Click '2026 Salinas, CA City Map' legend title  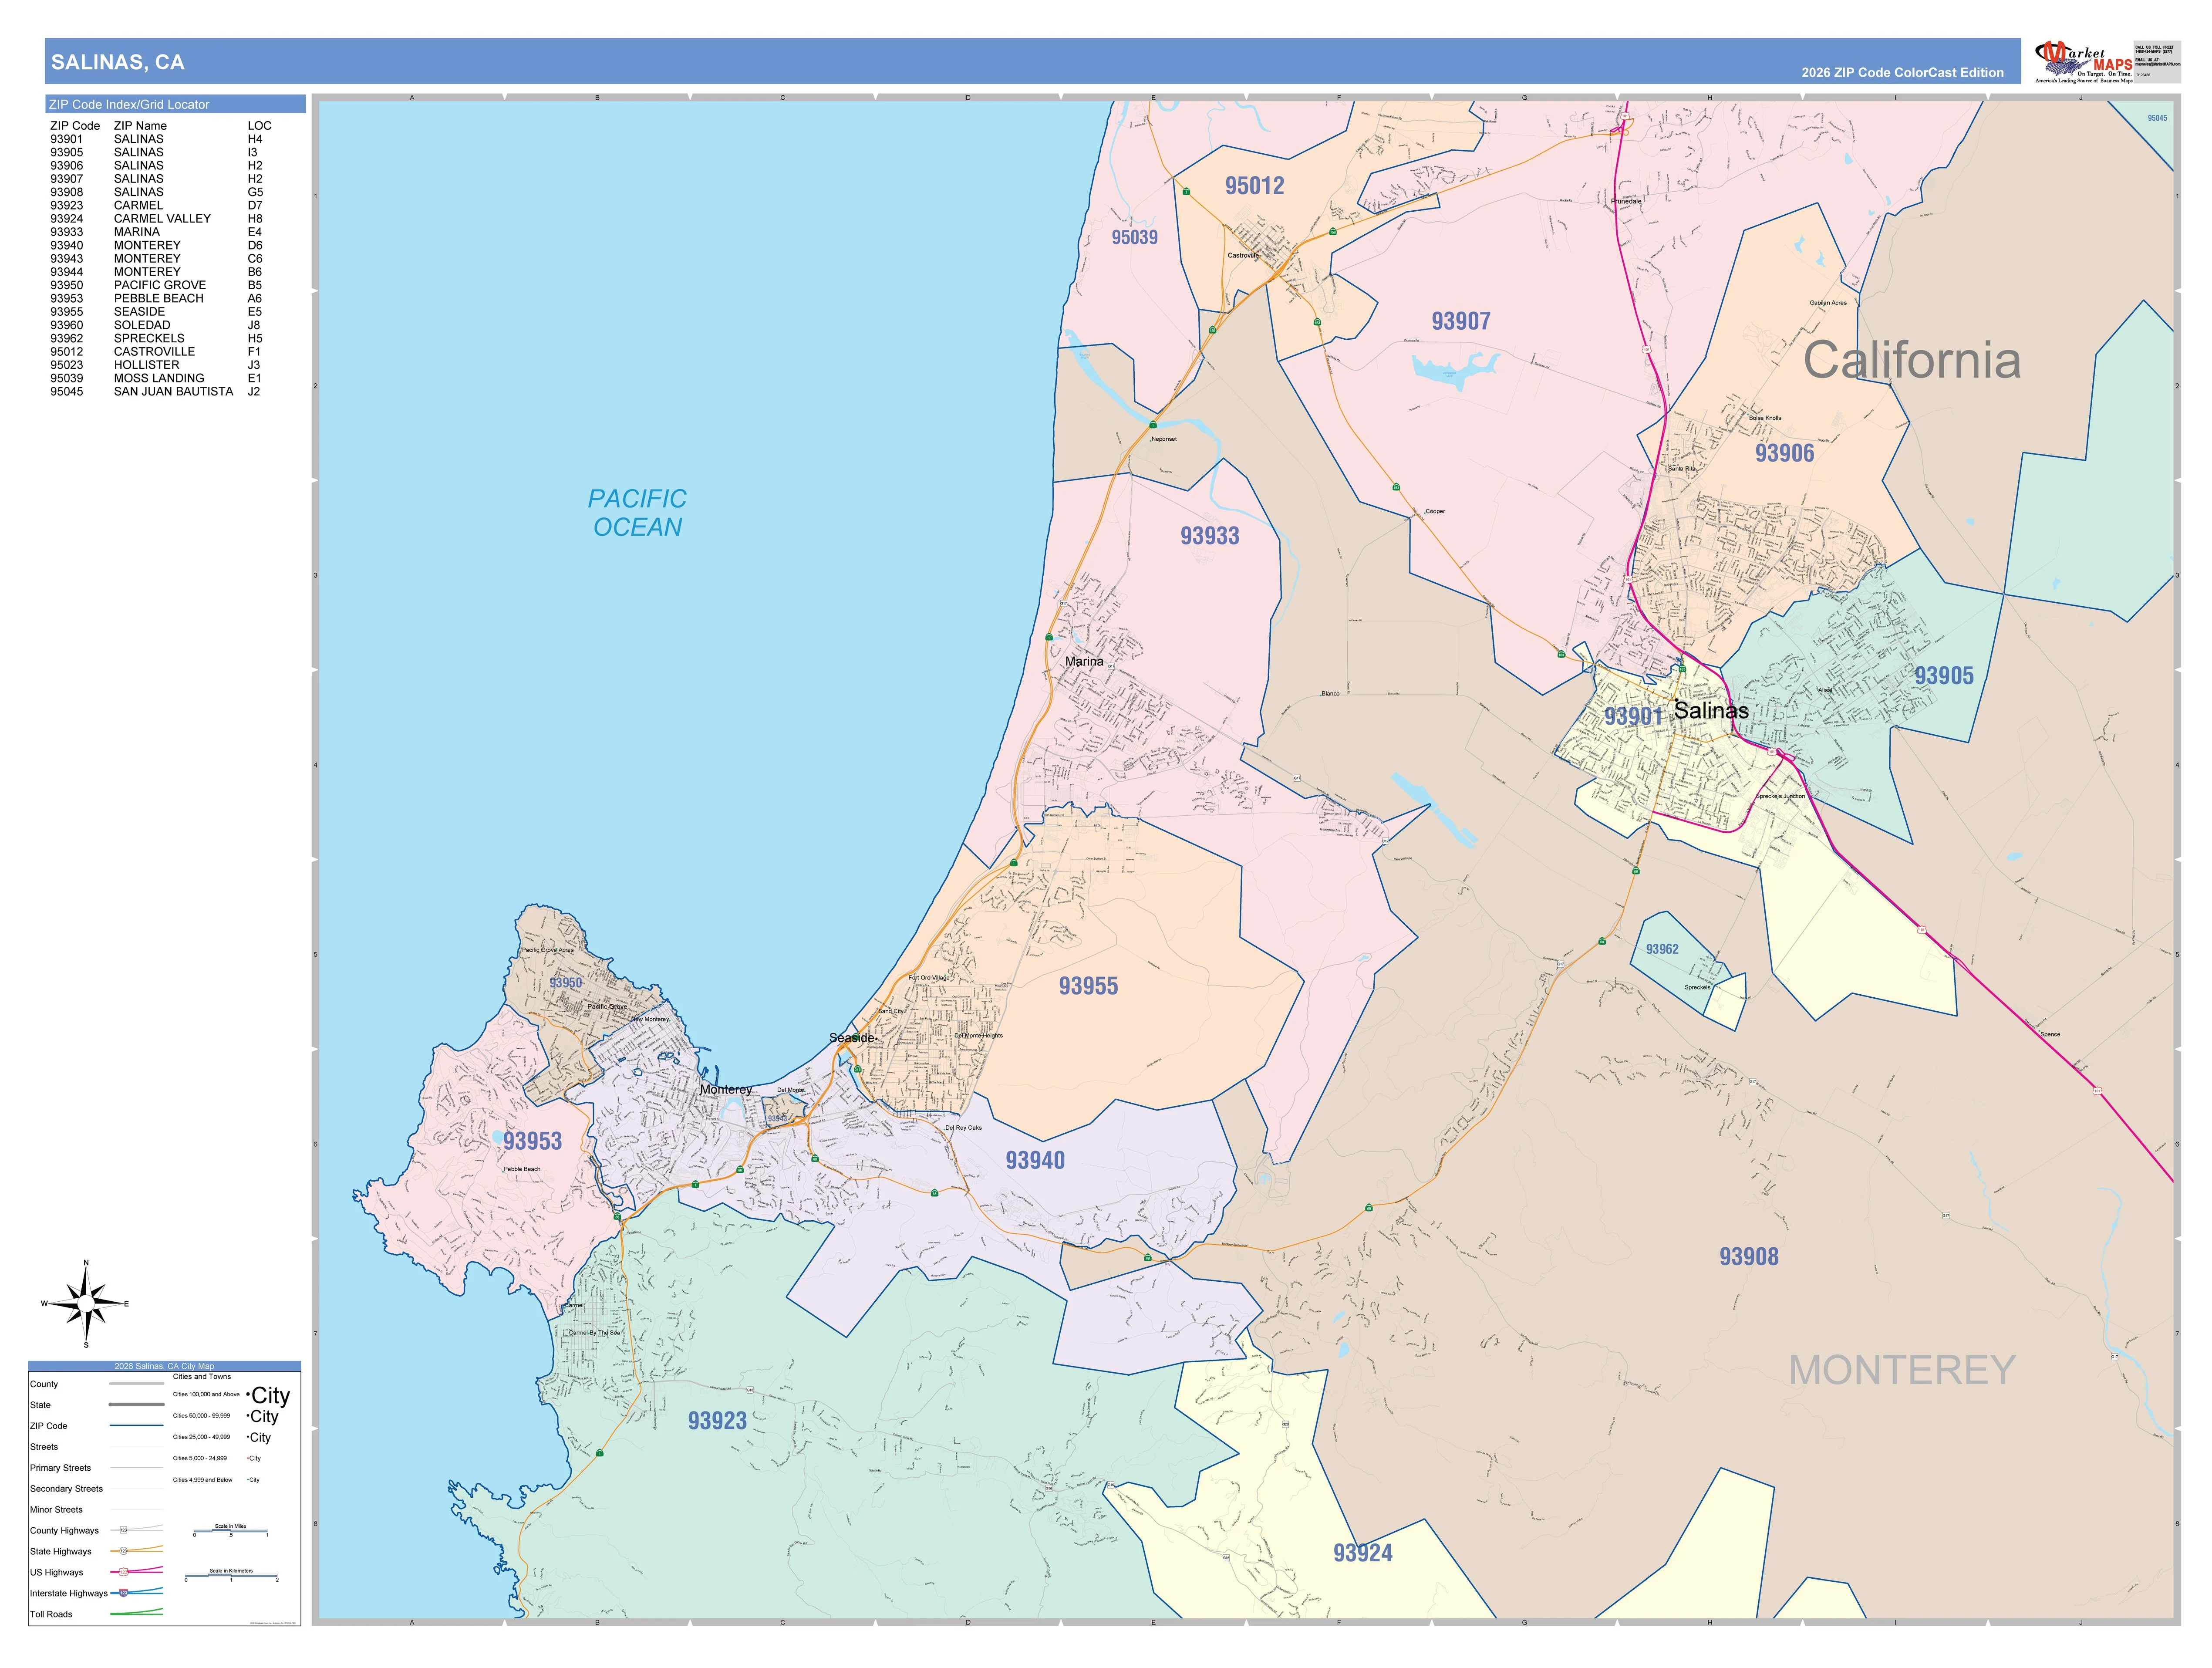tap(164, 1366)
